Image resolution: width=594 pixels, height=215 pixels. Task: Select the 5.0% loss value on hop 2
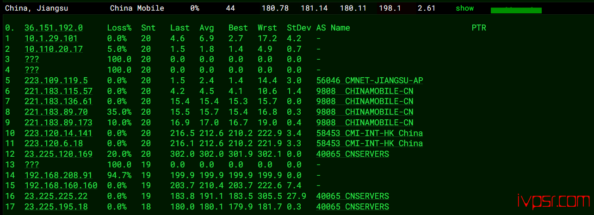pyautogui.click(x=117, y=49)
